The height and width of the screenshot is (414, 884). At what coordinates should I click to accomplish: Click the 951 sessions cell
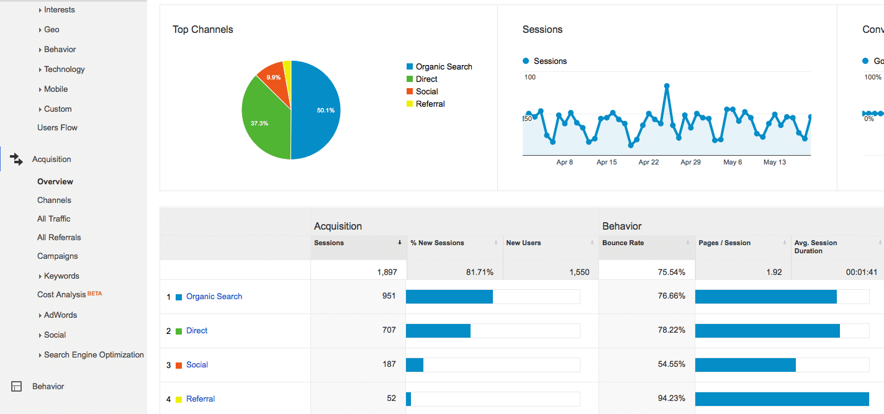tap(389, 296)
